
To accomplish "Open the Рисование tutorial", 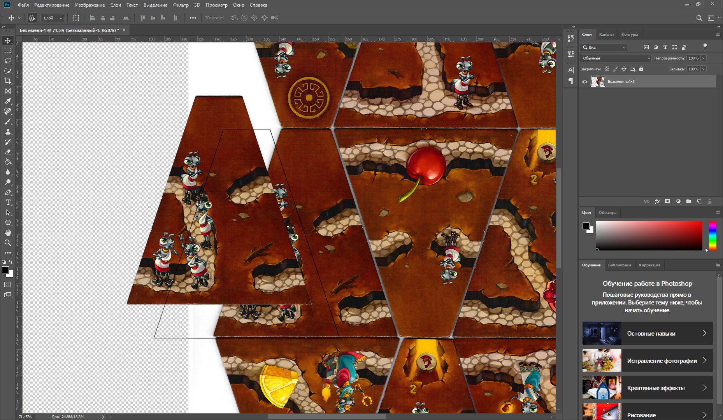I will [648, 411].
